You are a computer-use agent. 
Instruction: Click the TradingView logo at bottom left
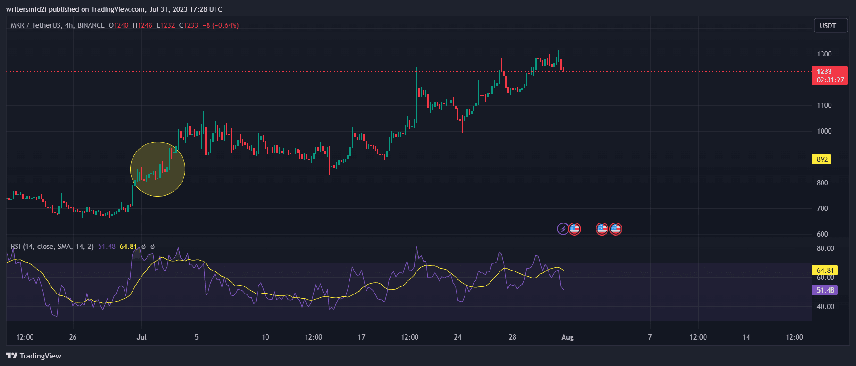point(34,356)
